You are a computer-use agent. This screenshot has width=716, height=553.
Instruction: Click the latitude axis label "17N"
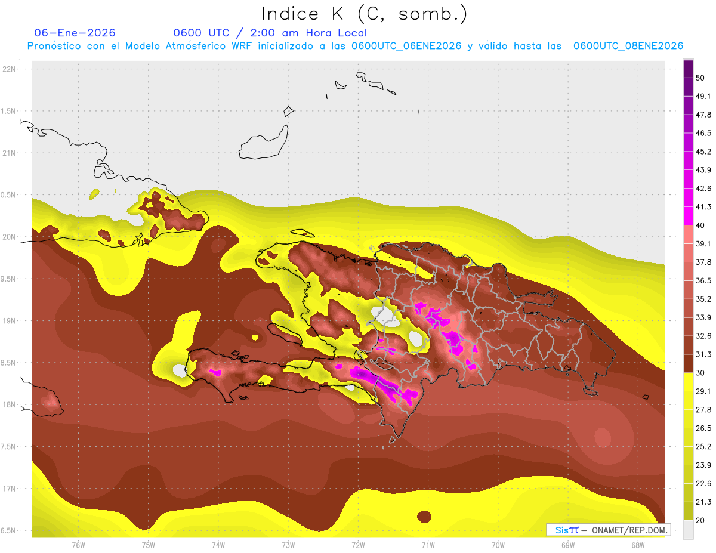(10, 489)
